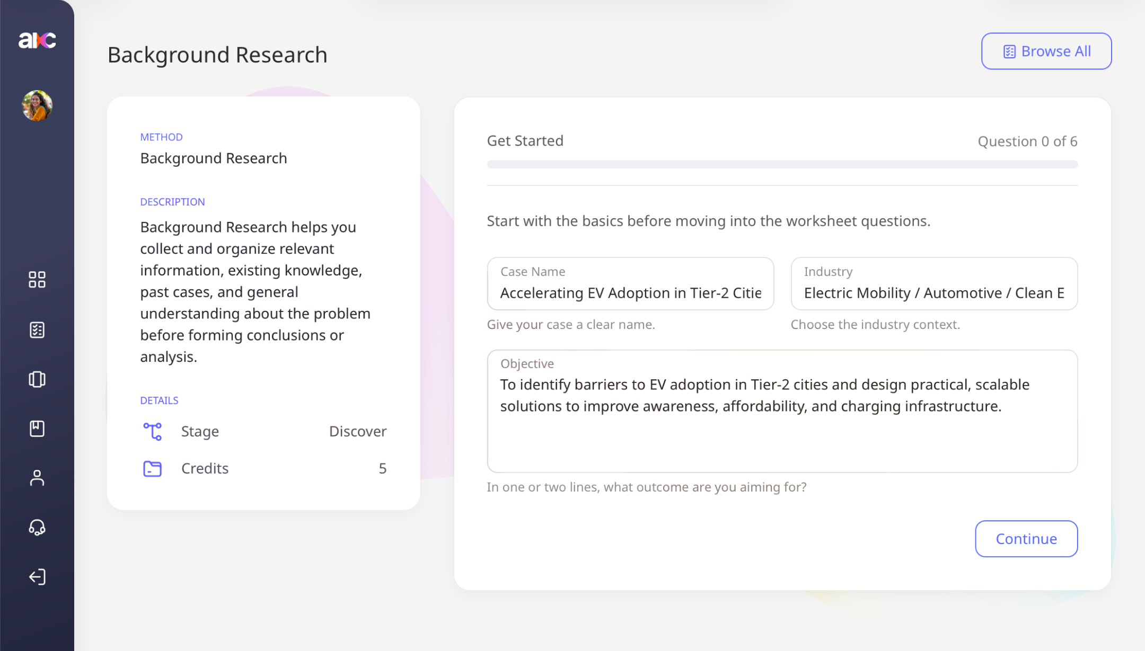Image resolution: width=1145 pixels, height=651 pixels.
Task: Select the worksheet checklist icon in sidebar
Action: click(x=37, y=329)
